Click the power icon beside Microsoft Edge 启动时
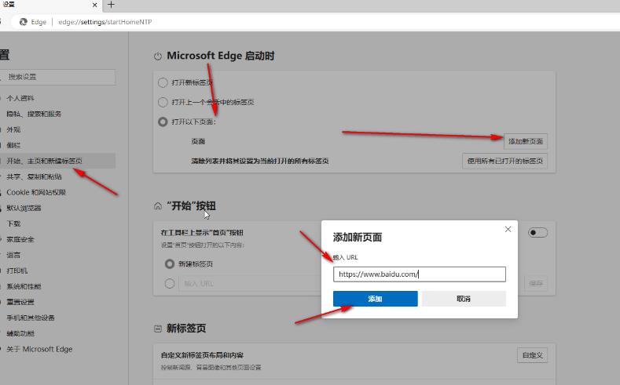Image resolution: width=620 pixels, height=385 pixels. coord(158,56)
